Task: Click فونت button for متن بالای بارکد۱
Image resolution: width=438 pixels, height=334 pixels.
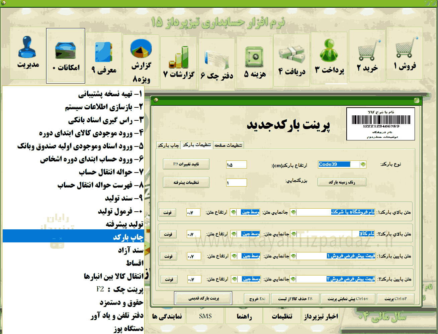Action: click(x=167, y=212)
